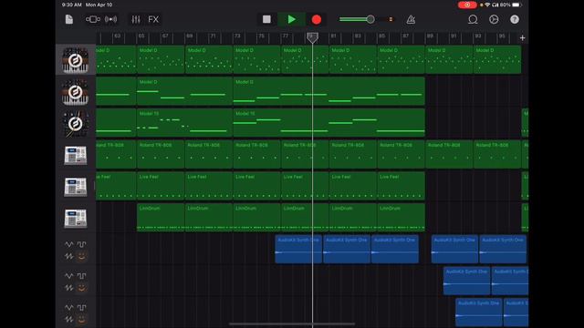Select the second AudioKit Synth One track header
Image resolution: width=584 pixels, height=328 pixels.
76,282
